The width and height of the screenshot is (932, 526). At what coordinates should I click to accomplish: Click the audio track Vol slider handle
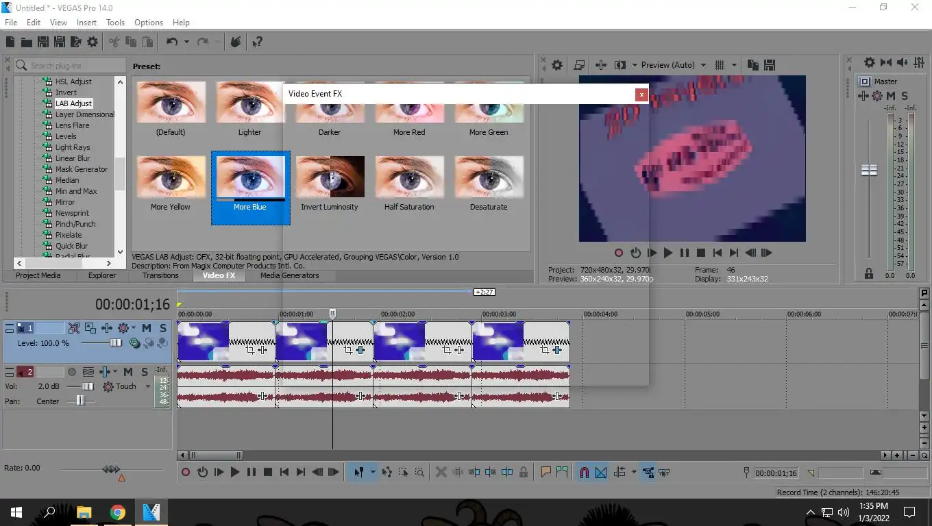pos(88,387)
